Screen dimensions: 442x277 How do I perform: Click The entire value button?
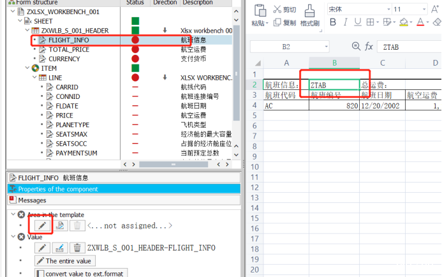[65, 260]
